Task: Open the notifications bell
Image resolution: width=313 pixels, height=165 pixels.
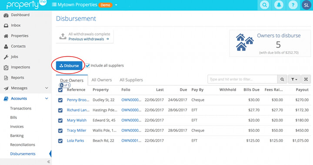Action: 279,5
